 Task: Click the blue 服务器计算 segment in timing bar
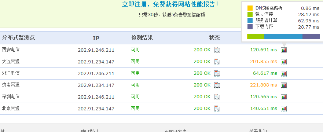point(283,36)
